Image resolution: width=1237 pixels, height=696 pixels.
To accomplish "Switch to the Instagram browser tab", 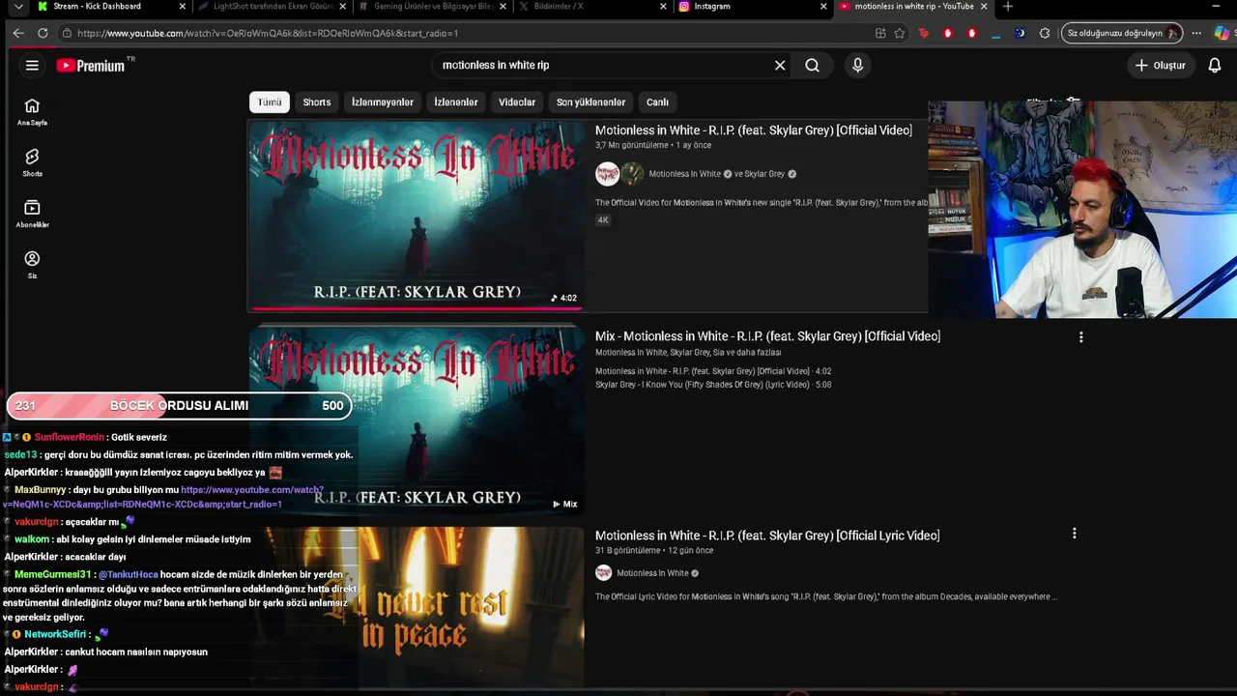I will (x=754, y=7).
